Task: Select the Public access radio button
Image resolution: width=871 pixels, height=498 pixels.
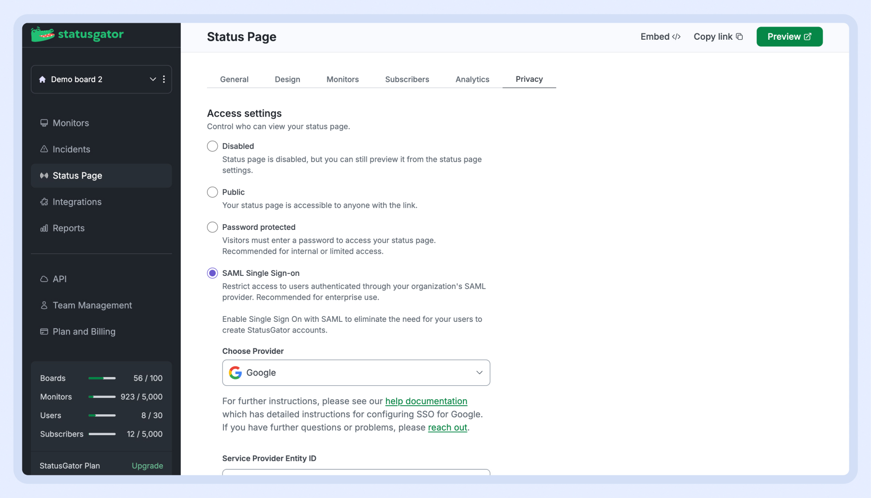Action: point(212,192)
